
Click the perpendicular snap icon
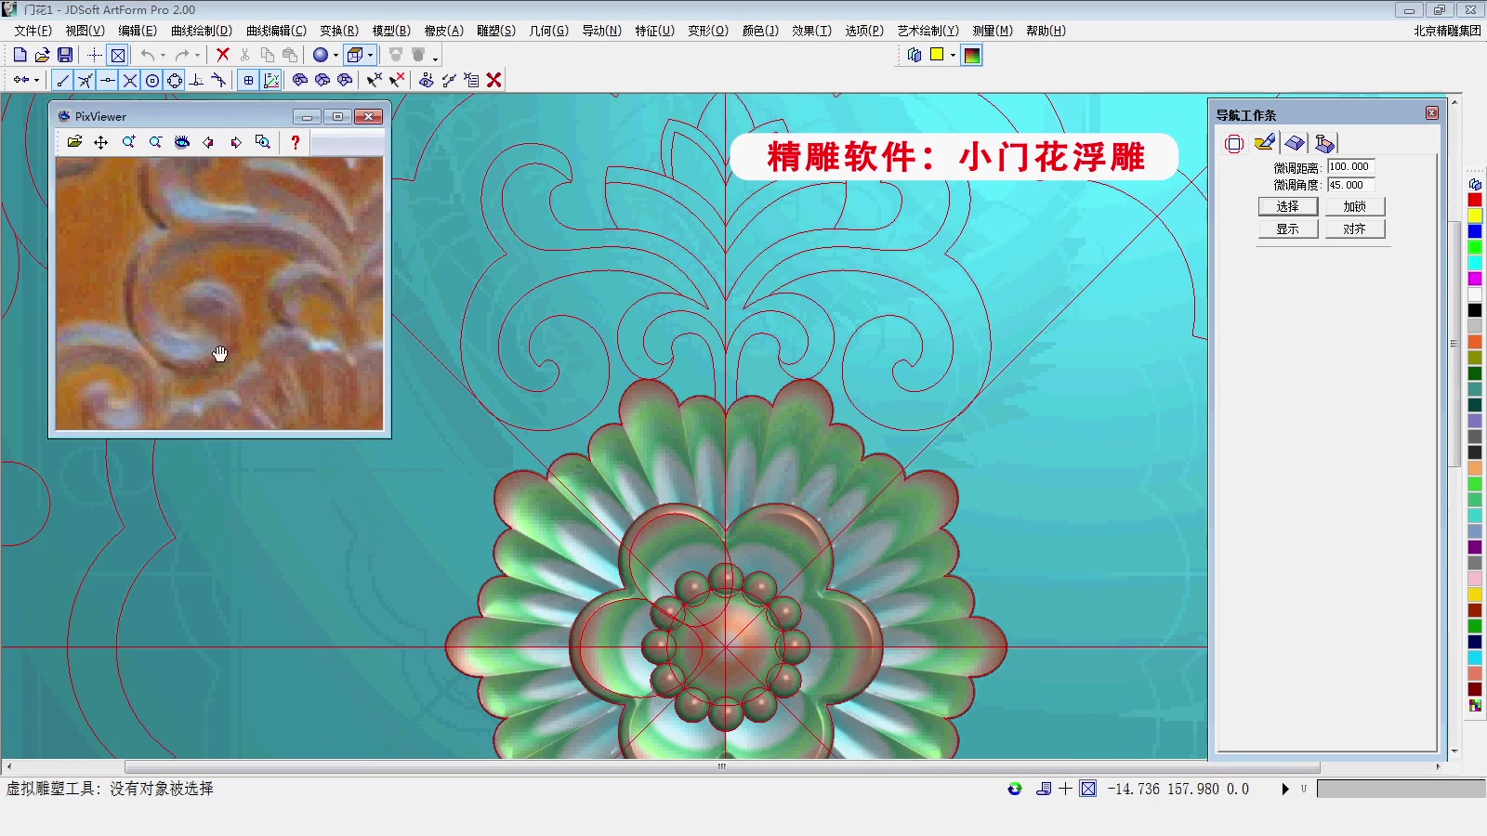click(x=197, y=80)
